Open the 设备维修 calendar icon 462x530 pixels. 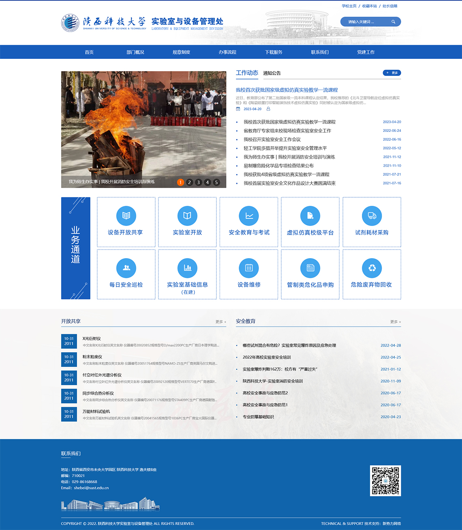click(249, 268)
